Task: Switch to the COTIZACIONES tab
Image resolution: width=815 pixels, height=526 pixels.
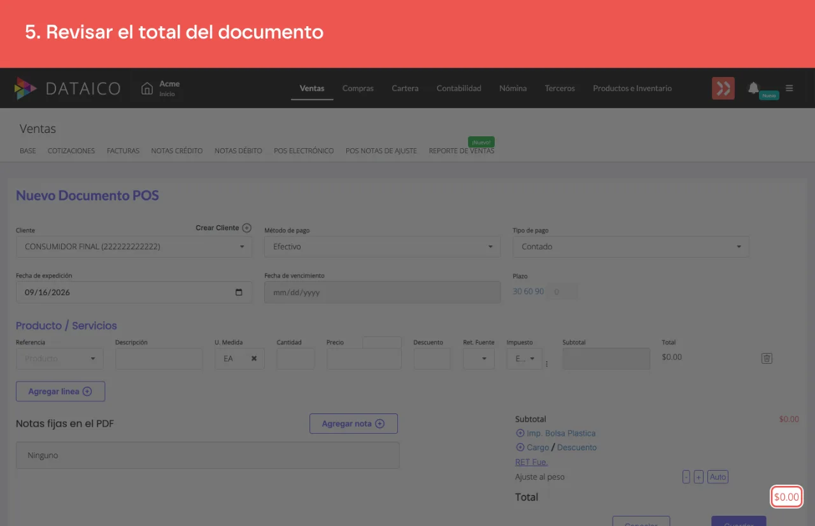Action: pos(71,151)
